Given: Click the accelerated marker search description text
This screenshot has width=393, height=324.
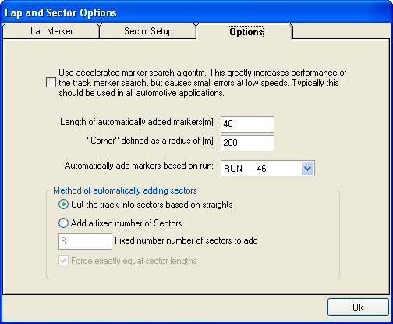Looking at the screenshot, I should coord(202,83).
